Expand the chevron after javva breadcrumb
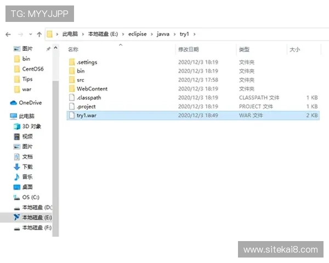 [x=174, y=34]
